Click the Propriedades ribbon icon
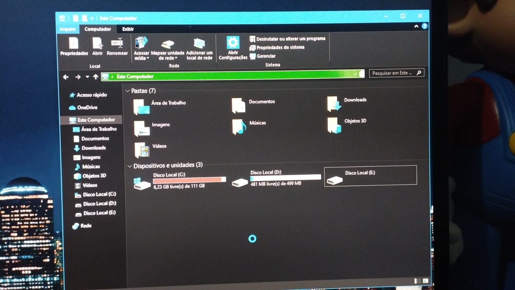The height and width of the screenshot is (290, 515). [x=74, y=43]
